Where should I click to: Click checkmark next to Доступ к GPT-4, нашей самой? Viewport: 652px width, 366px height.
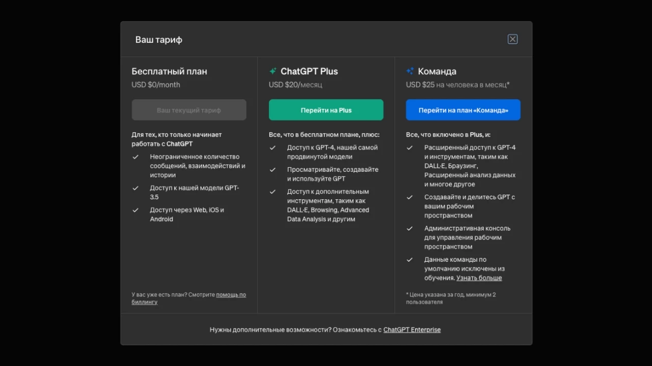tap(273, 148)
